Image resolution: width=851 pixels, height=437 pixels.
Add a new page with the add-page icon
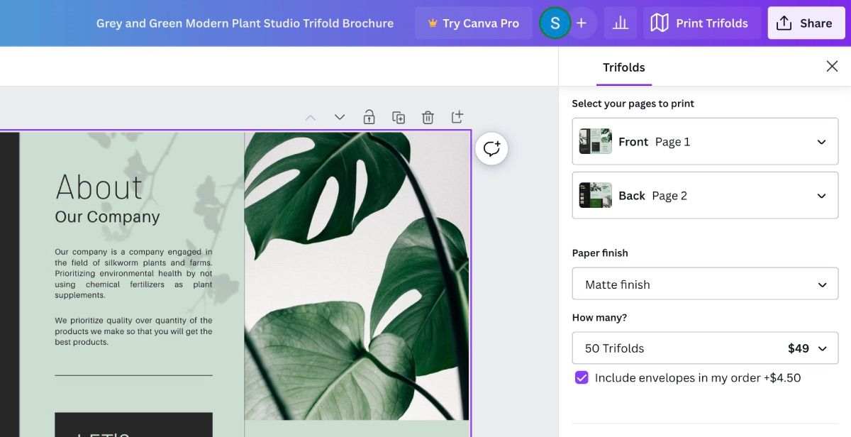[x=457, y=116]
